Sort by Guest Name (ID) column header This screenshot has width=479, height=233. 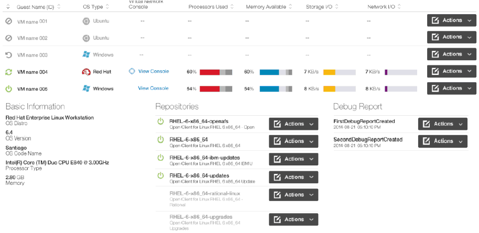tap(35, 7)
